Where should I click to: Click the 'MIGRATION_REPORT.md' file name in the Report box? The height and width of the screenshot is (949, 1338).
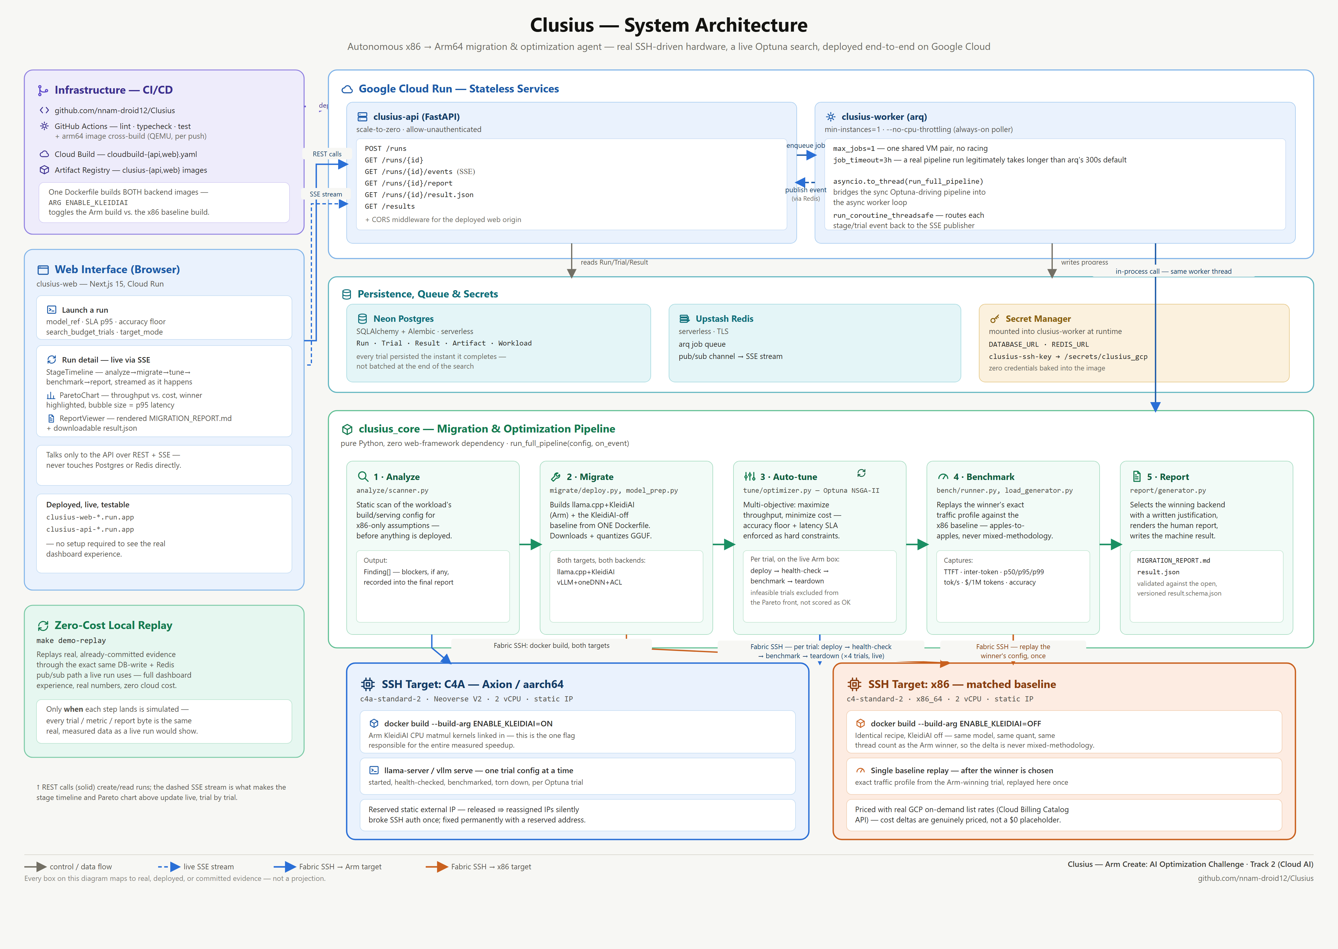tap(1173, 560)
